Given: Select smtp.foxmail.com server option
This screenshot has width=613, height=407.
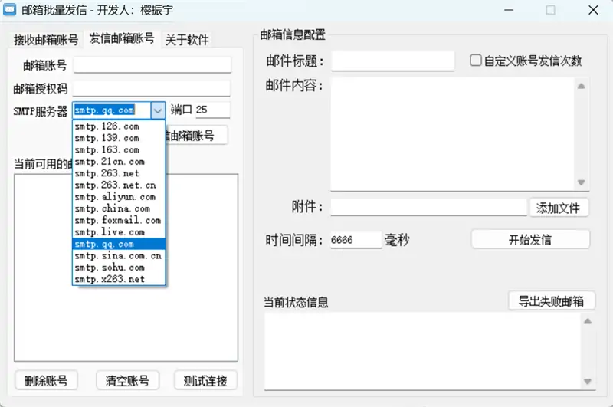Looking at the screenshot, I should 117,220.
